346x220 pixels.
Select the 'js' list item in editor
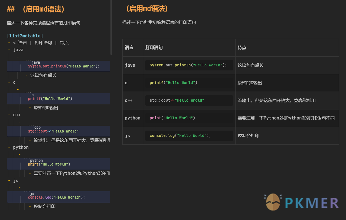[x=15, y=180]
